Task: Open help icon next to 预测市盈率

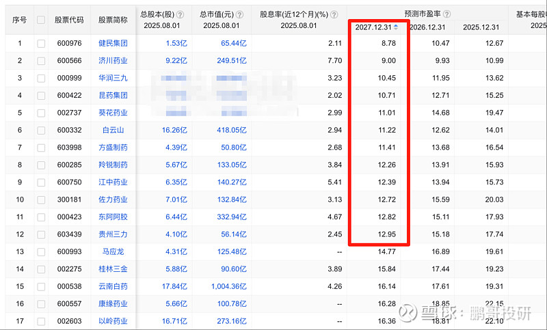Action: (446, 14)
